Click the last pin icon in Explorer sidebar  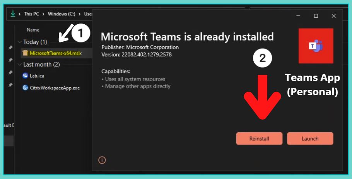point(10,85)
